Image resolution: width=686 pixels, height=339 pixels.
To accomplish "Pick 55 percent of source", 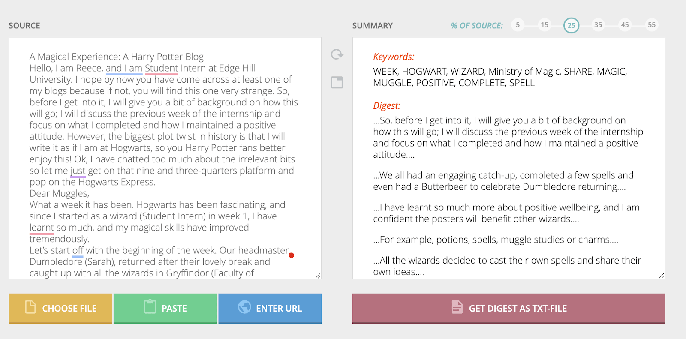I will point(652,25).
